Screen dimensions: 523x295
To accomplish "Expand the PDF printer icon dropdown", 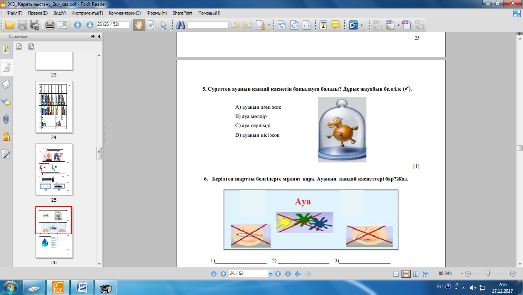I will [x=398, y=25].
